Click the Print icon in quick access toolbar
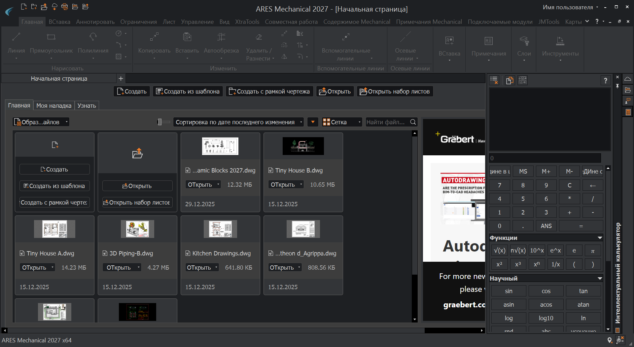 pos(65,7)
